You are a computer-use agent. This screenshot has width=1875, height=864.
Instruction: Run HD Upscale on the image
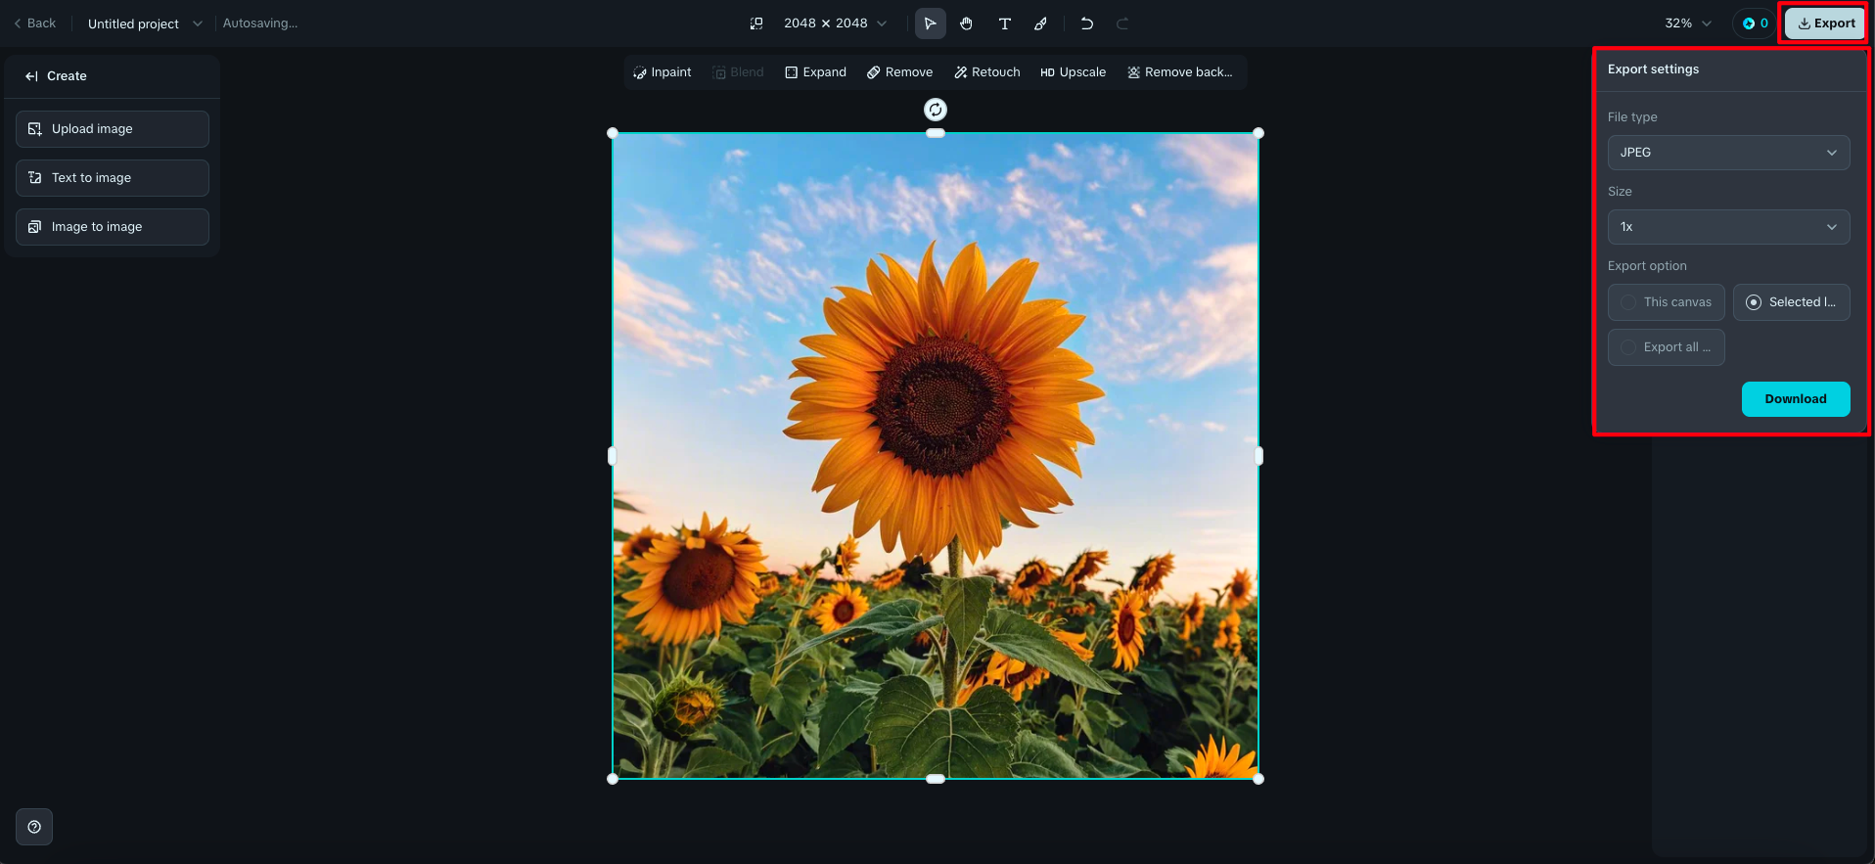coord(1073,72)
